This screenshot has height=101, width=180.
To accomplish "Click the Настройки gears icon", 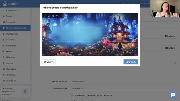I will point(4,81).
